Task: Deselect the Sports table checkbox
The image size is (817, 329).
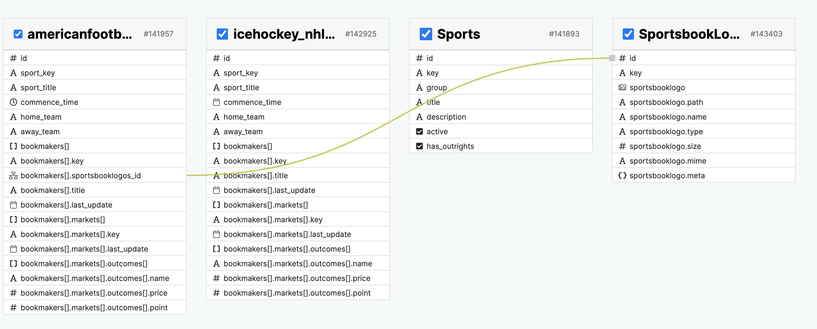Action: click(x=426, y=34)
